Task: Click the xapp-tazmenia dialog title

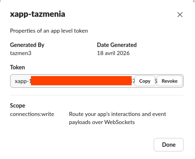Action: tap(37, 15)
